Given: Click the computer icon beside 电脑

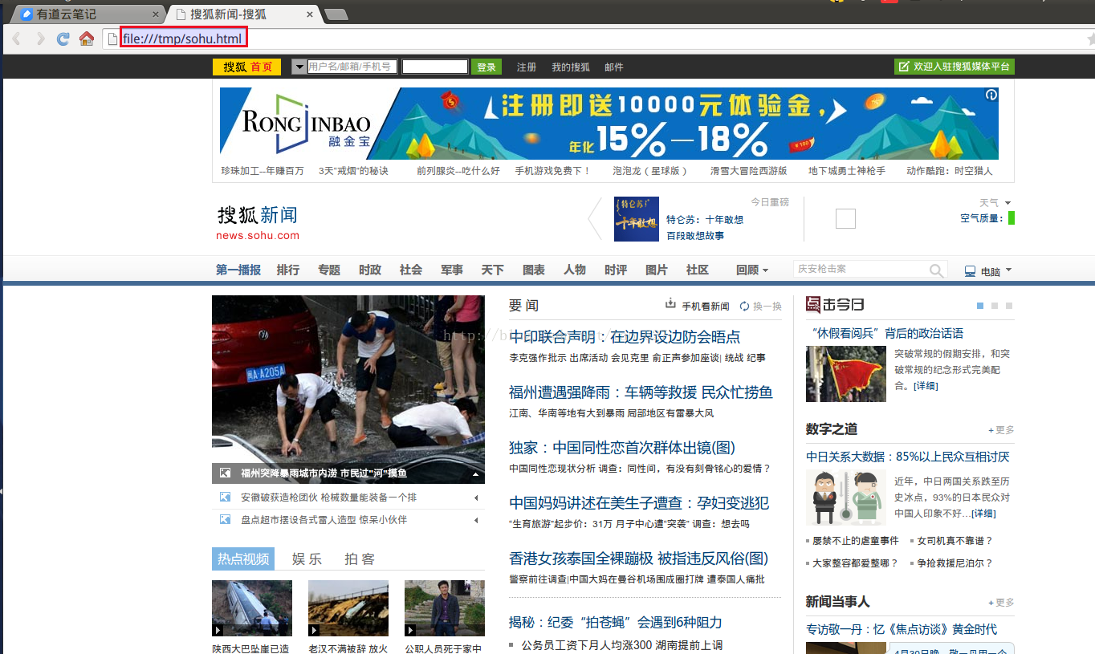Looking at the screenshot, I should [970, 271].
